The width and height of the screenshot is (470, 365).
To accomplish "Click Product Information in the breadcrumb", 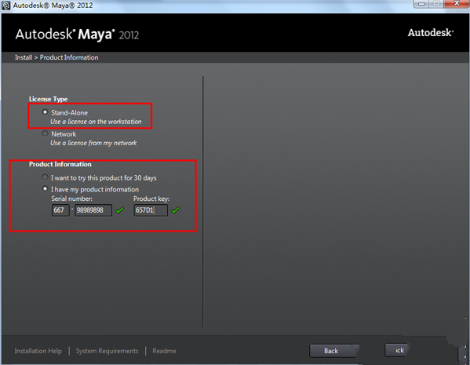I will tap(69, 57).
